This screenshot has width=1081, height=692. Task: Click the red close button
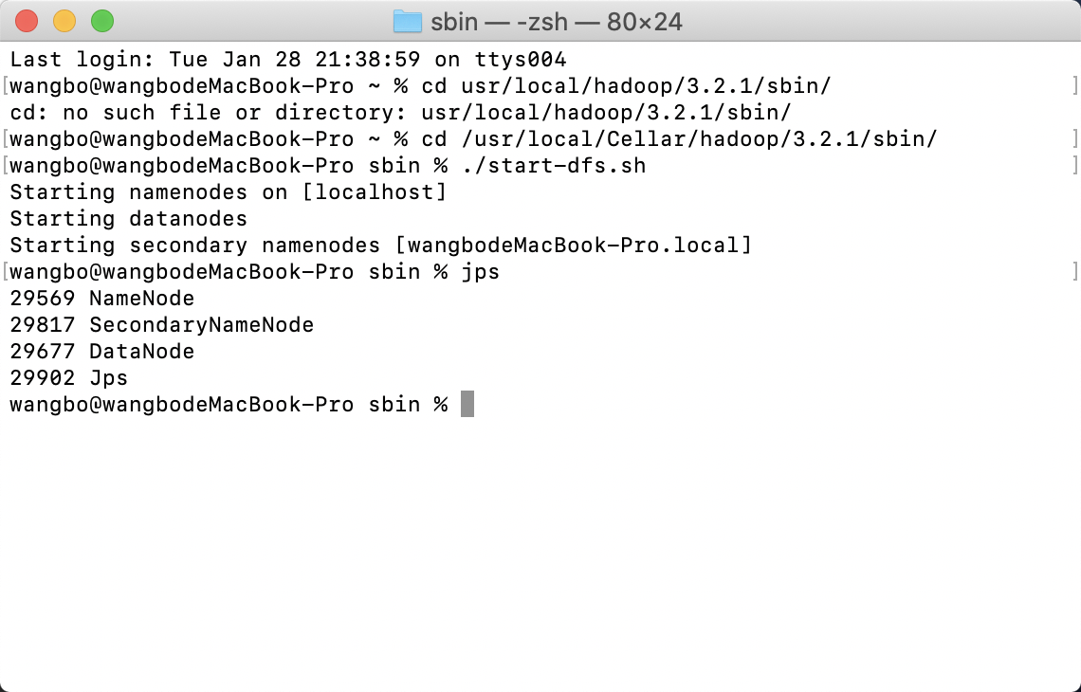[x=26, y=20]
